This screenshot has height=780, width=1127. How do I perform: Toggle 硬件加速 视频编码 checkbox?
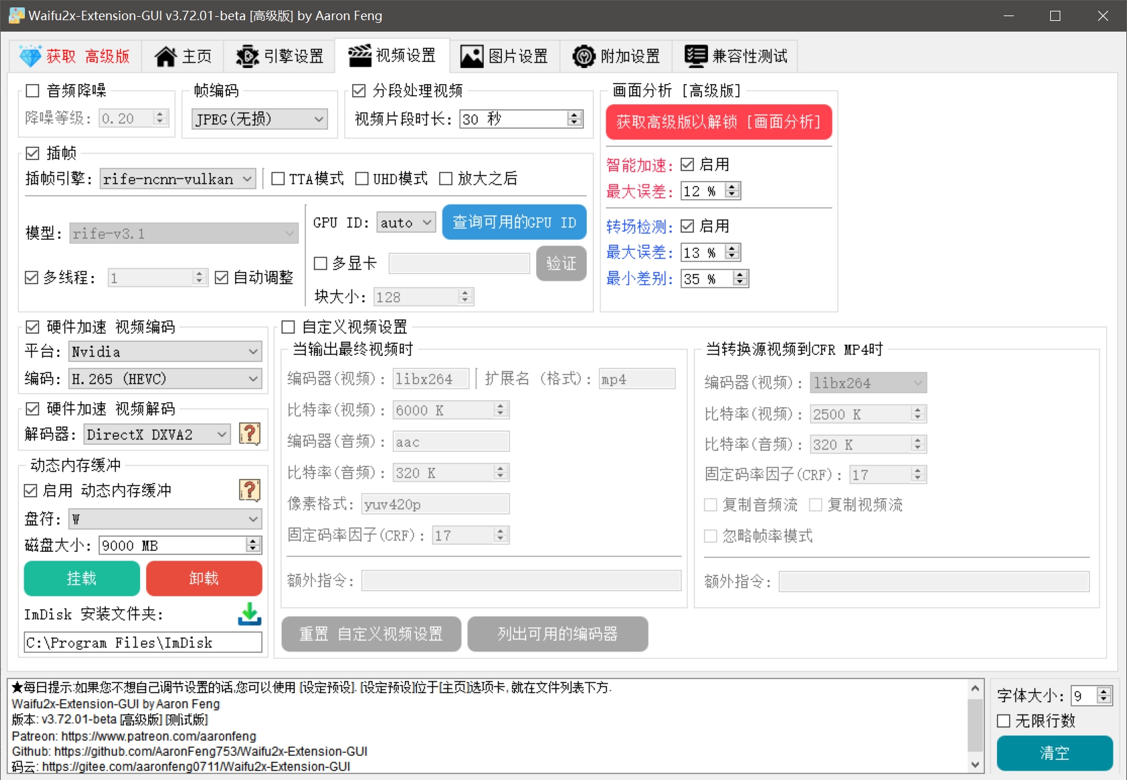(32, 327)
